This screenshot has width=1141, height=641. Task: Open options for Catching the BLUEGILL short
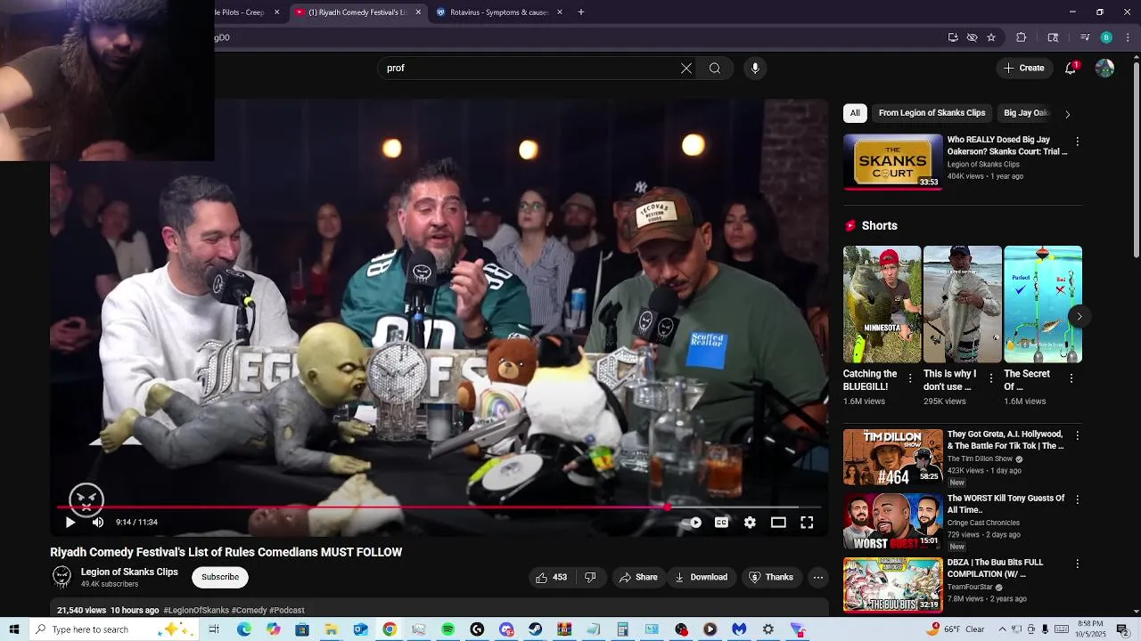[910, 378]
